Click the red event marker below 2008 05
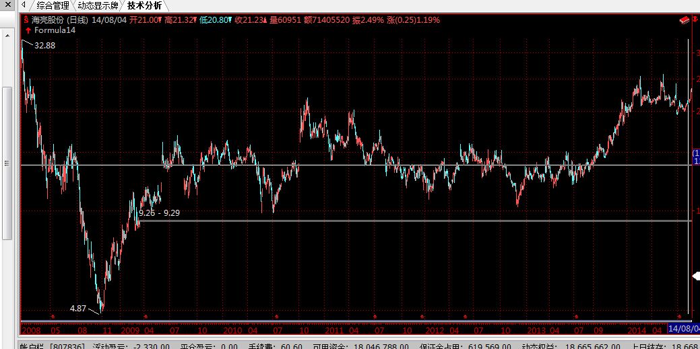The height and width of the screenshot is (349, 700). click(53, 315)
